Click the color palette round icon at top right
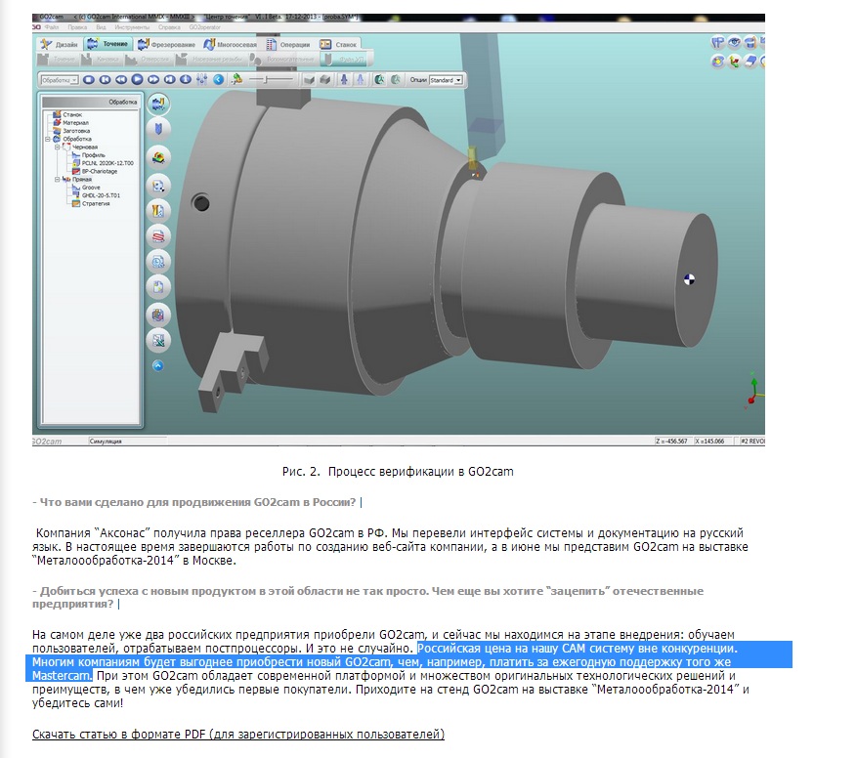The width and height of the screenshot is (857, 758). click(718, 62)
